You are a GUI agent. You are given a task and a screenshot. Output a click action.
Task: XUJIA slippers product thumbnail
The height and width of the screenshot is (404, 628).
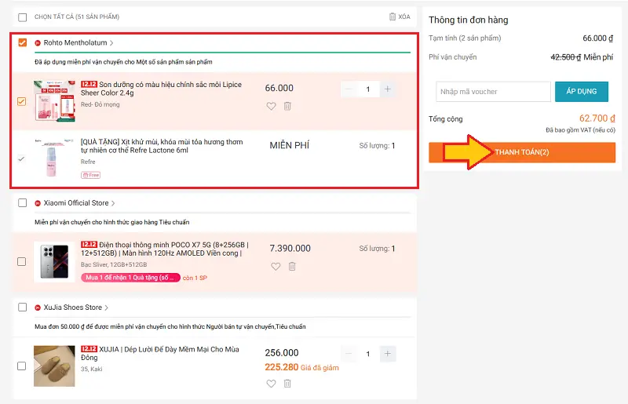pyautogui.click(x=54, y=366)
